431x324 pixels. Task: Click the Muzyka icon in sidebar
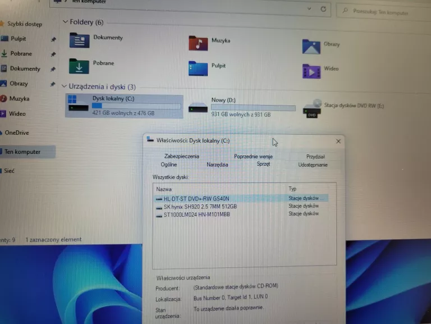pos(3,98)
